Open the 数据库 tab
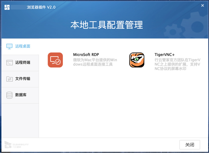The width and height of the screenshot is (209, 153). [20, 95]
